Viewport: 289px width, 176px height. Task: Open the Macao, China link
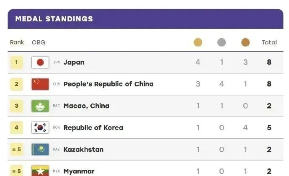pos(86,106)
